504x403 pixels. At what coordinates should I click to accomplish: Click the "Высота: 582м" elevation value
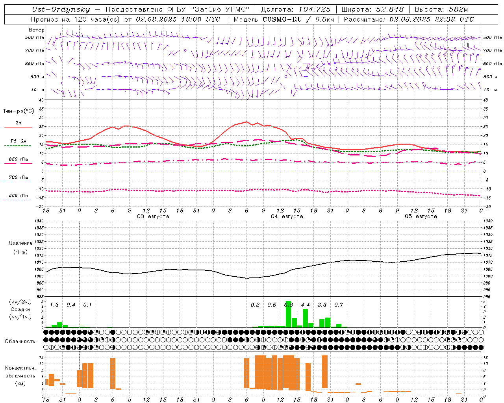(x=441, y=9)
